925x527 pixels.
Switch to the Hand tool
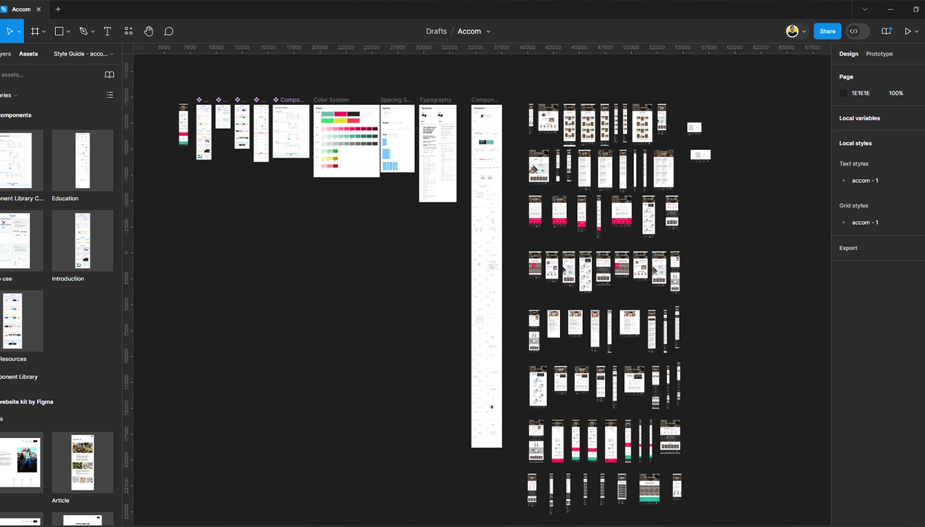coord(148,31)
